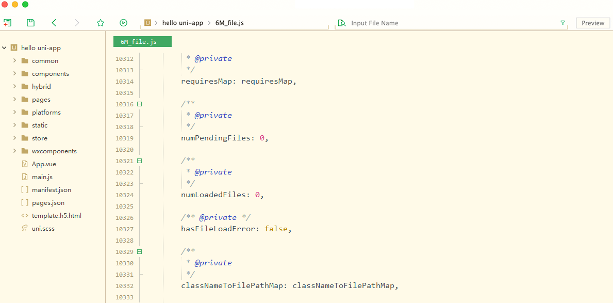613x303 pixels.
Task: Click the manifest.json bracket icon
Action: [25, 190]
